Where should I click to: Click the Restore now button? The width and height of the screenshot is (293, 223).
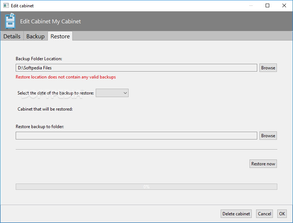pos(263,164)
